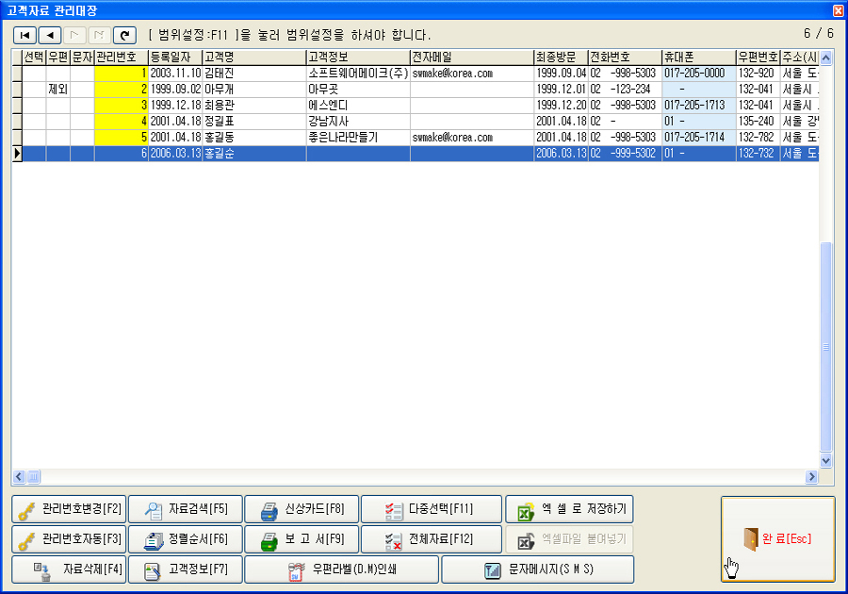Print 우편라벨(D.M)인쇄 mail labels

coord(342,569)
